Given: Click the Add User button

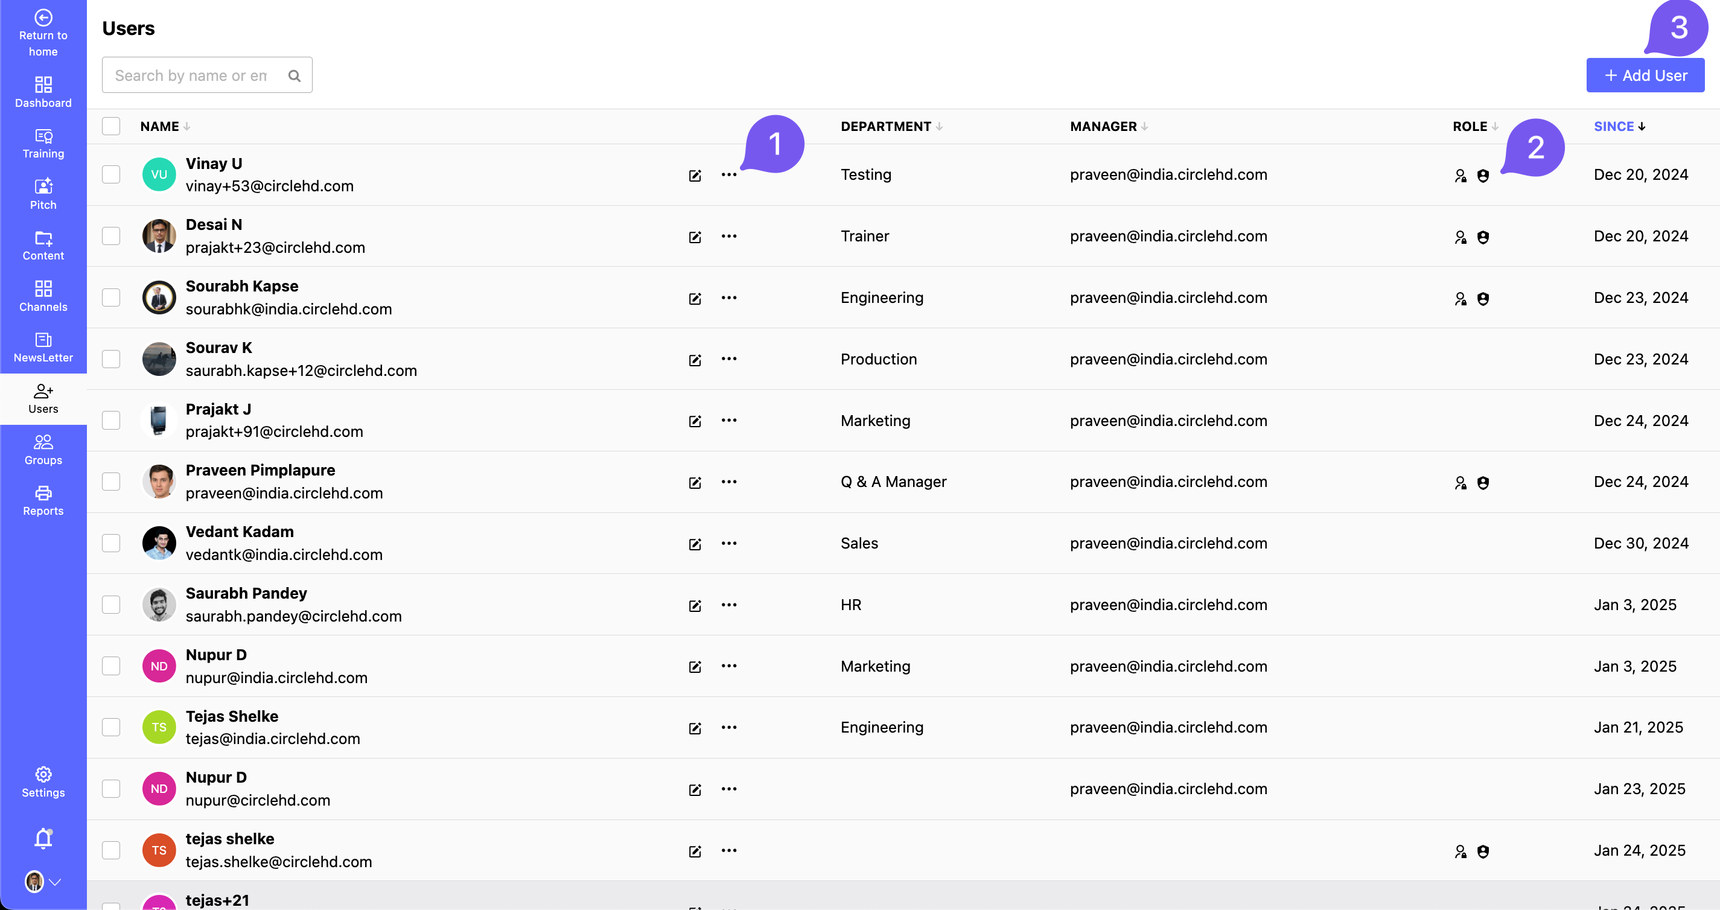Looking at the screenshot, I should point(1645,75).
